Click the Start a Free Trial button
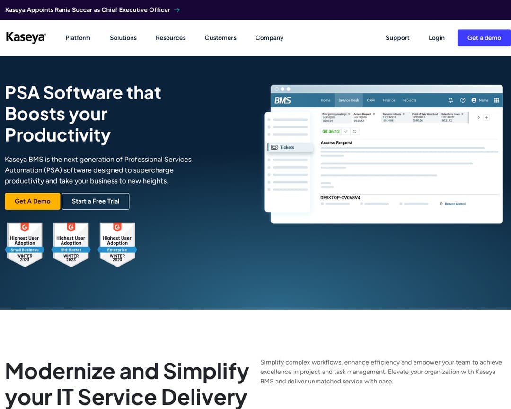The height and width of the screenshot is (409, 511). pyautogui.click(x=96, y=201)
